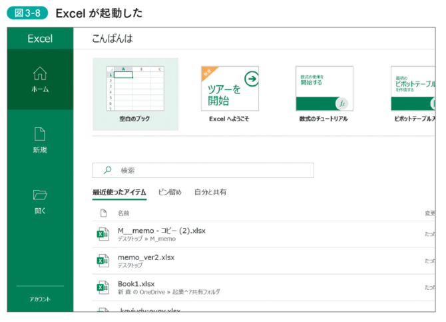Open M__memo - コピー (2).xlsx file
The height and width of the screenshot is (322, 446).
(264, 234)
